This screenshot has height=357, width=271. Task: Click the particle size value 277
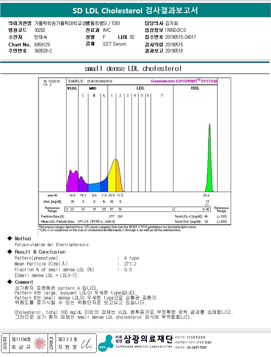click(112, 217)
